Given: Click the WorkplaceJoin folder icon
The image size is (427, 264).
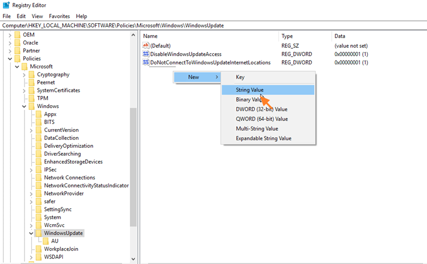Looking at the screenshot, I should (39, 249).
